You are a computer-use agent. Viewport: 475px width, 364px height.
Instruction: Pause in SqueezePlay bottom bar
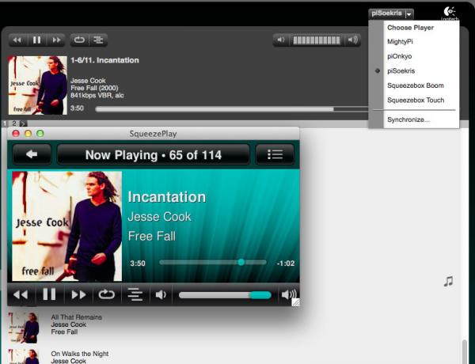coord(49,294)
